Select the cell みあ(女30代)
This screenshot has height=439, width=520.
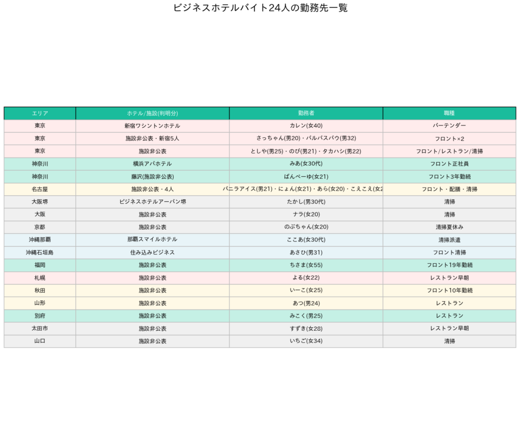(x=306, y=164)
